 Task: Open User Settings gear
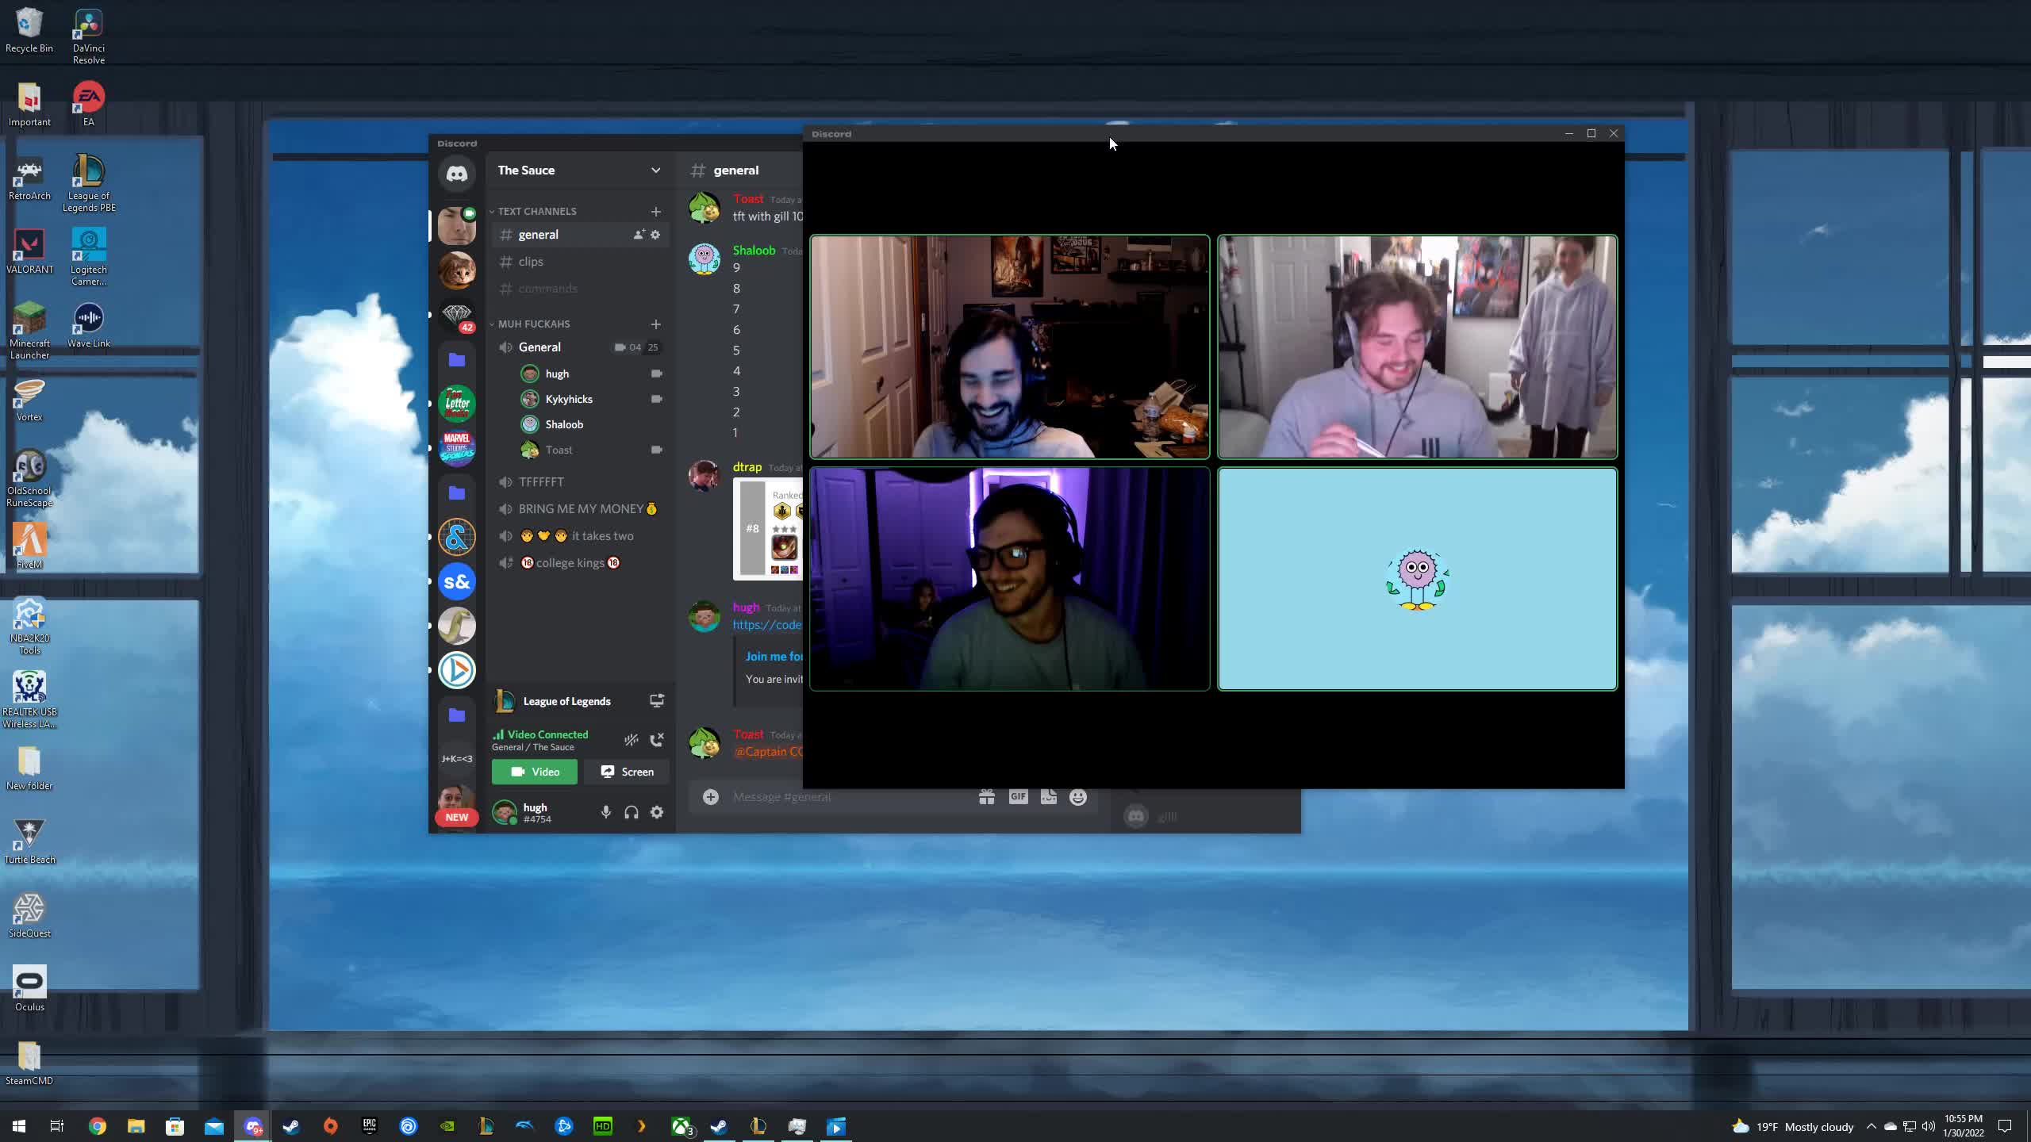click(x=657, y=812)
